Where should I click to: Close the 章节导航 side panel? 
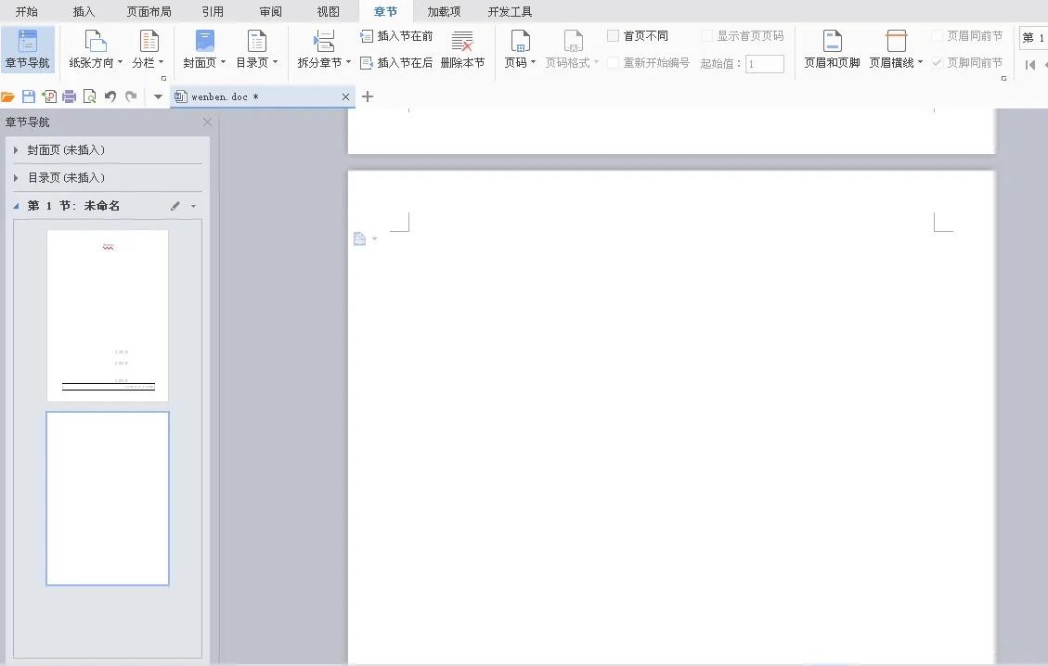click(207, 122)
